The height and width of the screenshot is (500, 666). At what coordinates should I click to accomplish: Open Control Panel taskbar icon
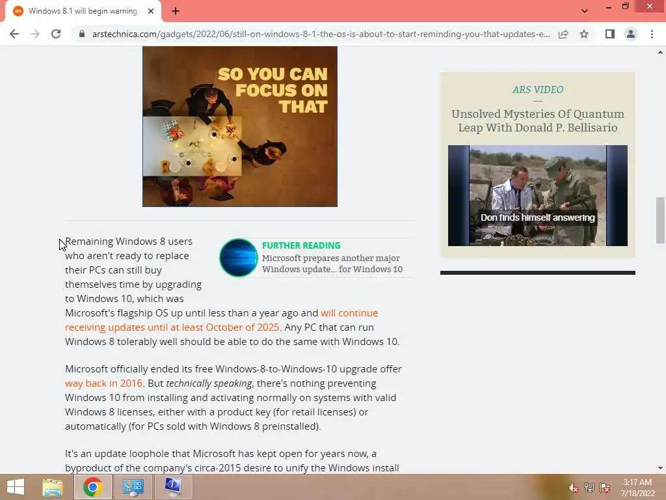[x=133, y=487]
